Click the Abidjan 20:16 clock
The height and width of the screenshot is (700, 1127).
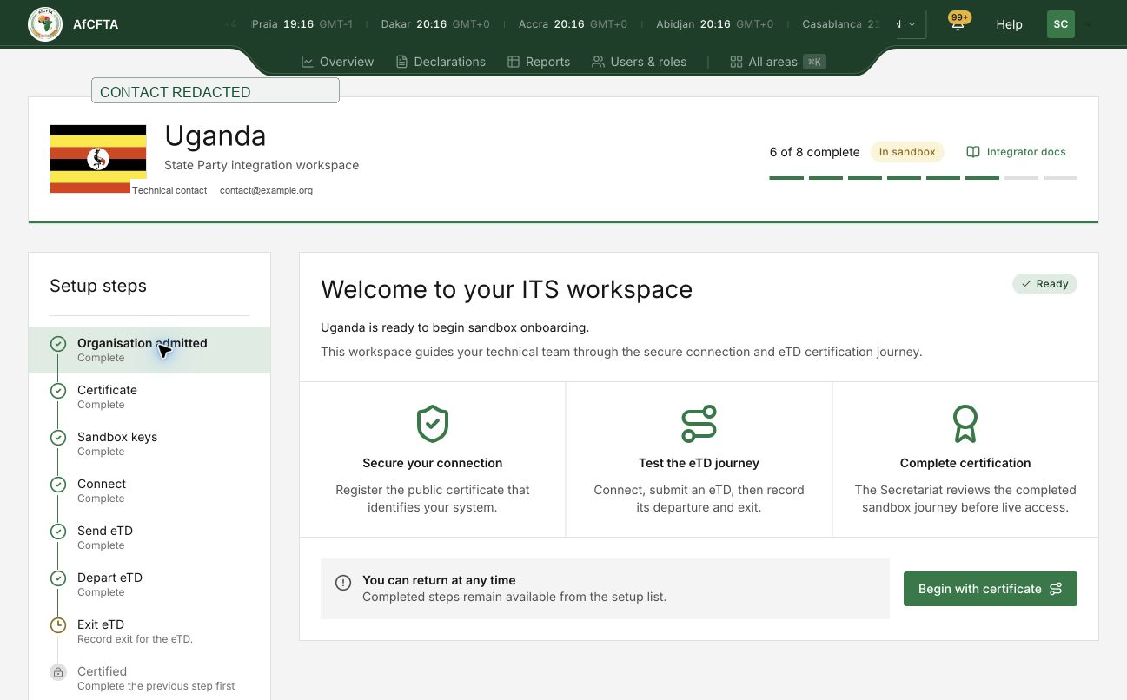715,24
